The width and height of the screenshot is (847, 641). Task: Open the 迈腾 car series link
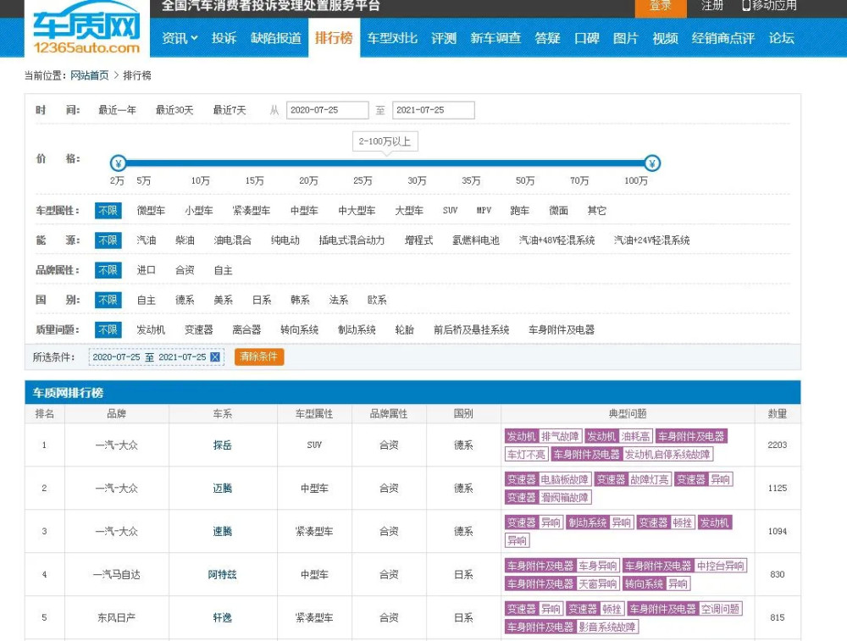[x=223, y=489]
